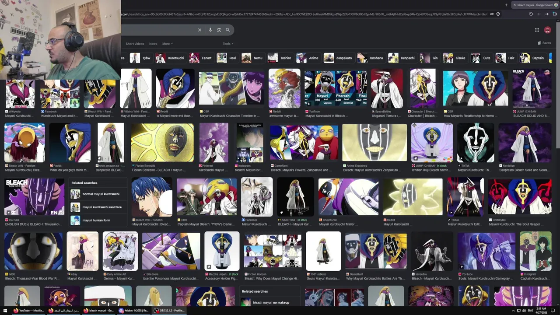Screen dimensions: 560x315
Task: Switch to bleach mayuri Google taskbar window
Action: [x=100, y=311]
